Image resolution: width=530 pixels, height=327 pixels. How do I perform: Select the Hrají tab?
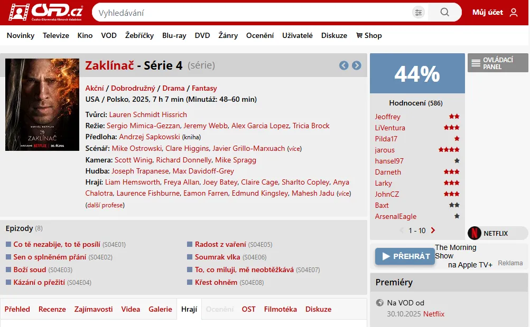pyautogui.click(x=189, y=309)
